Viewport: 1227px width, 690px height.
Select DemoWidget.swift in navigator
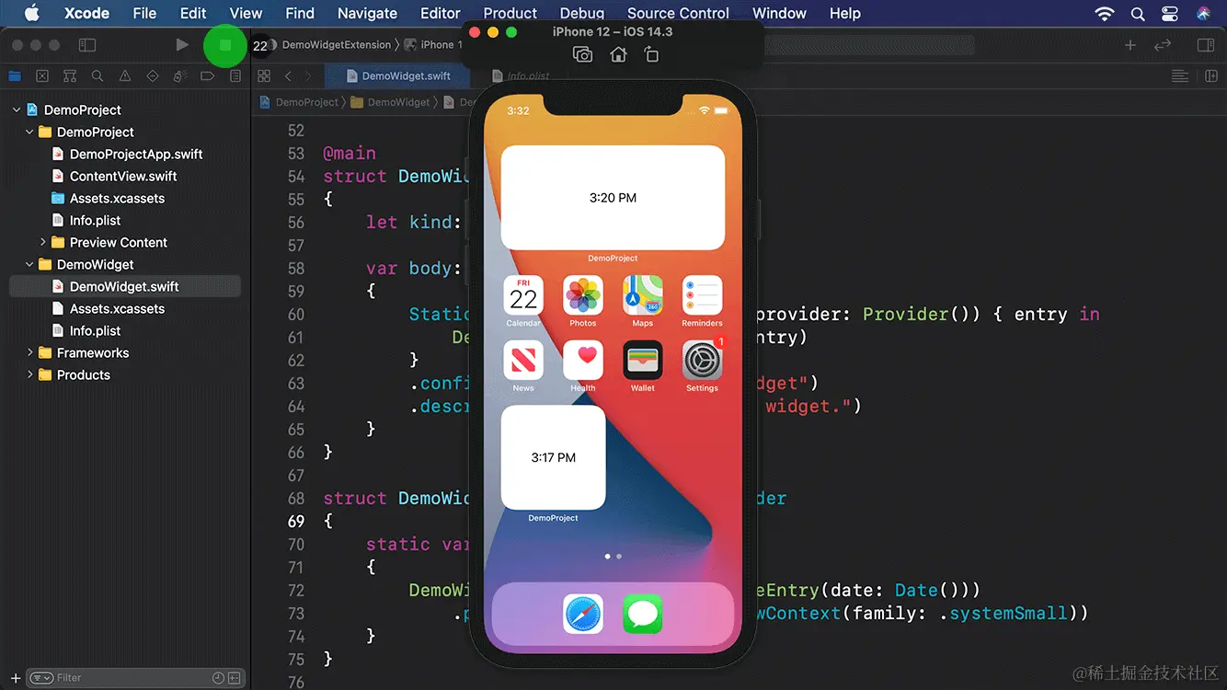[x=125, y=286]
